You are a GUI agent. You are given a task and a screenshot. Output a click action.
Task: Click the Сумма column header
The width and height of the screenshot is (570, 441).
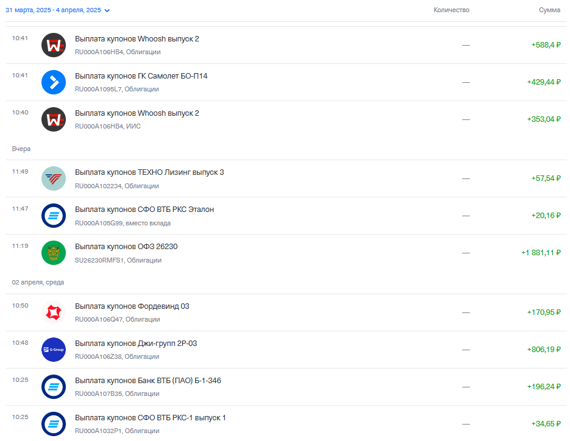pos(549,10)
